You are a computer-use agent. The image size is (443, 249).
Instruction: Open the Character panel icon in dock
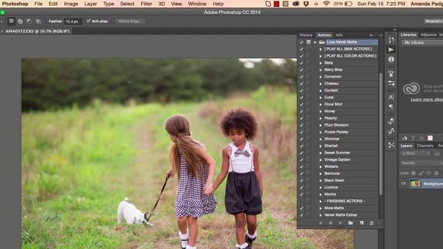[x=391, y=98]
